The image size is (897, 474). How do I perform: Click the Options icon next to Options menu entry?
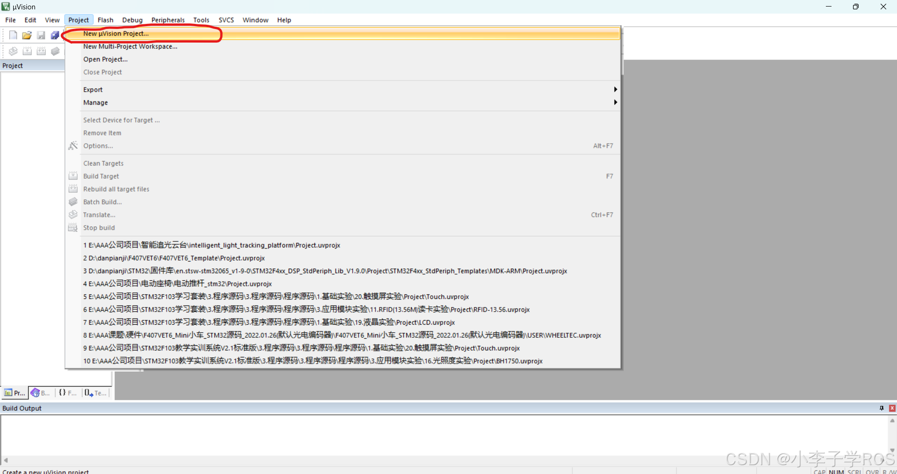(x=73, y=146)
